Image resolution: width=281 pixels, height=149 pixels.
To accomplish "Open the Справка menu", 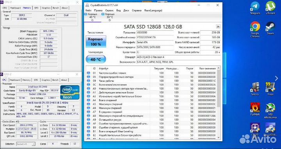I will tap(137, 11).
